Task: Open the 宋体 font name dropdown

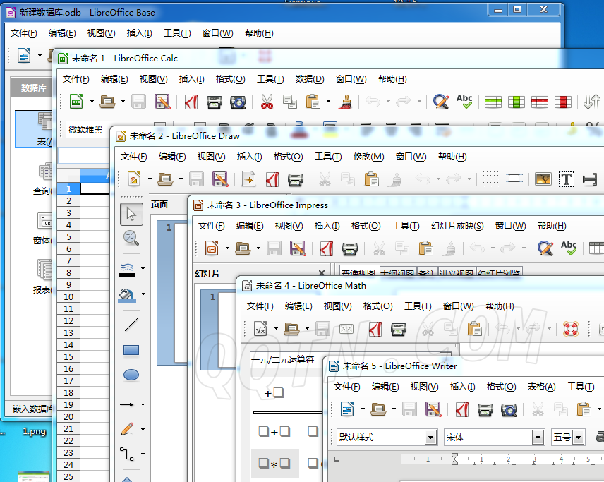Action: pyautogui.click(x=538, y=438)
